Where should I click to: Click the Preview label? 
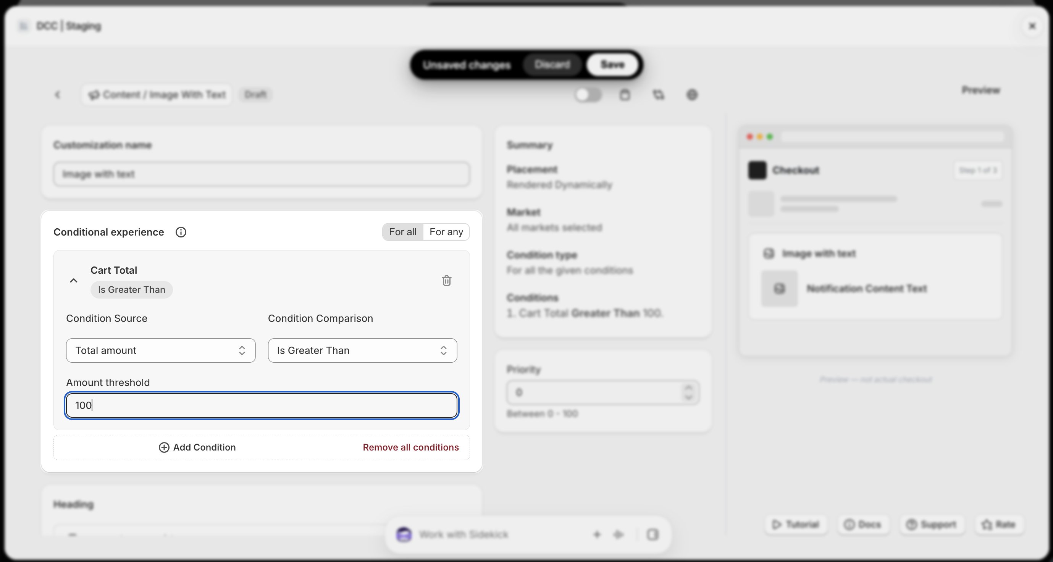click(980, 90)
